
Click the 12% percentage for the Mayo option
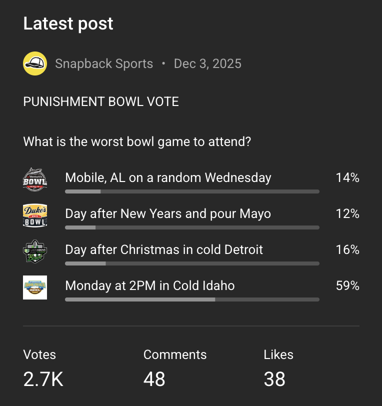(347, 213)
